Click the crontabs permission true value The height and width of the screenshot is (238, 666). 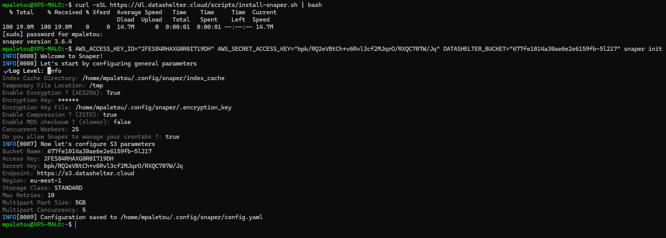tap(172, 137)
